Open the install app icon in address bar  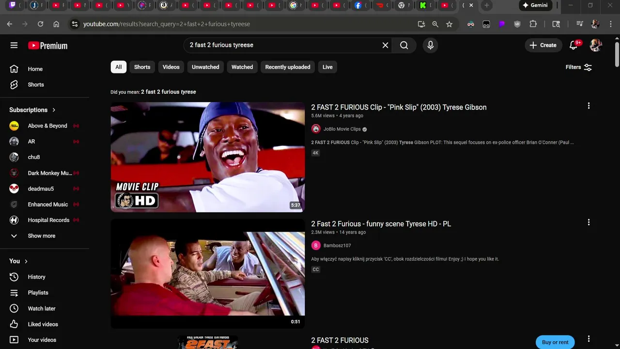(x=421, y=24)
